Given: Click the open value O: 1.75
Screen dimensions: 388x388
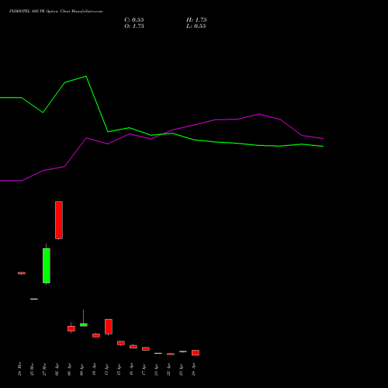Looking at the screenshot, I should (134, 26).
